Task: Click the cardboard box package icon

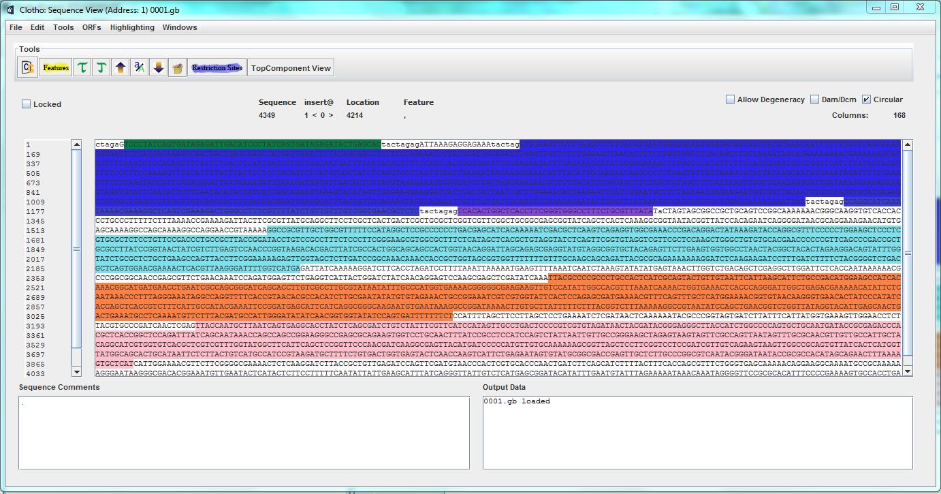Action: coord(177,67)
